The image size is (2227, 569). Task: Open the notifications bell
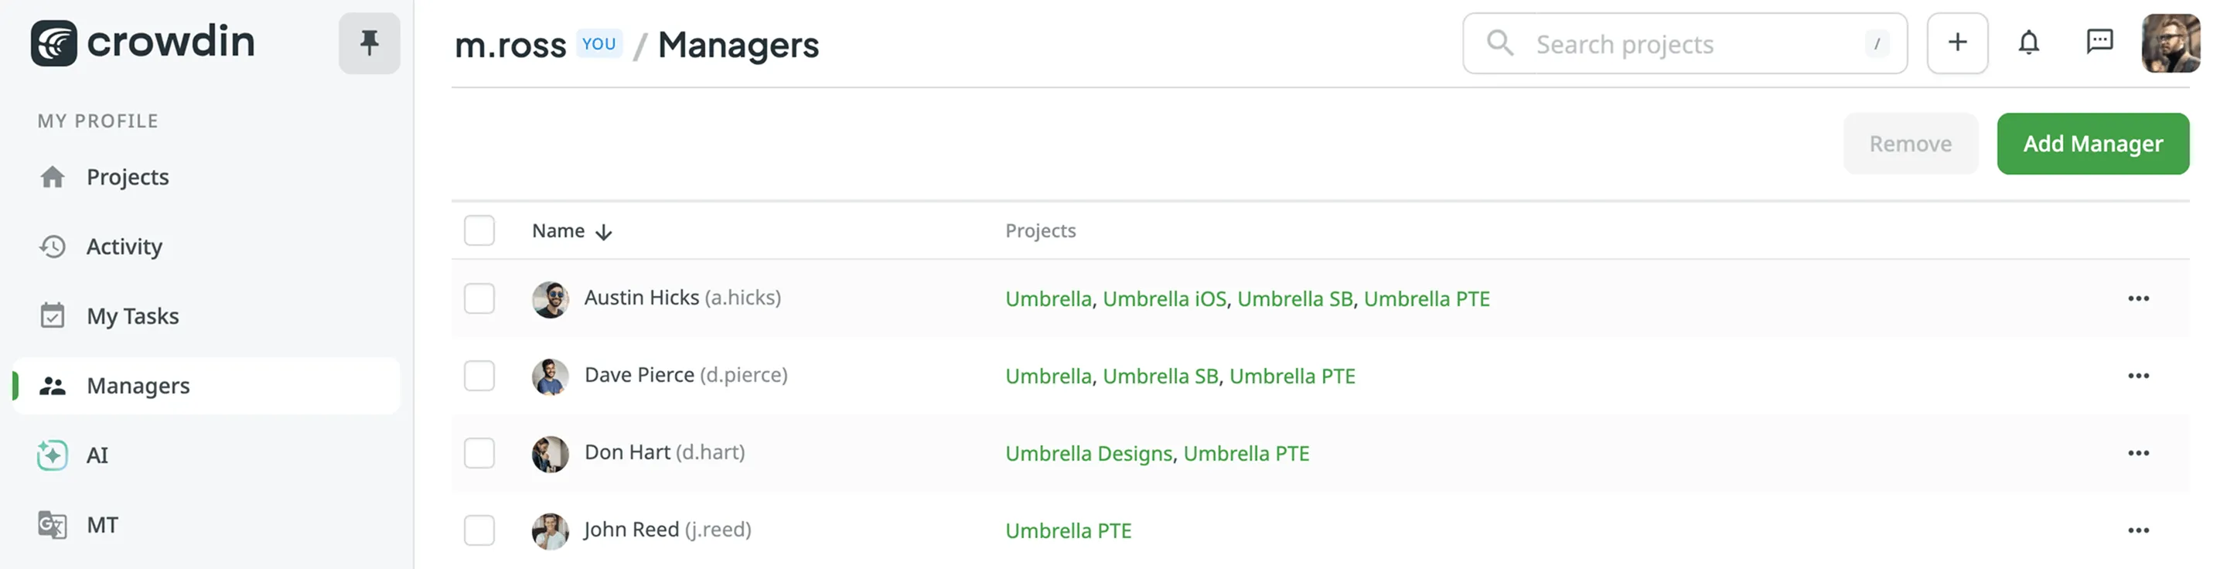click(2028, 43)
